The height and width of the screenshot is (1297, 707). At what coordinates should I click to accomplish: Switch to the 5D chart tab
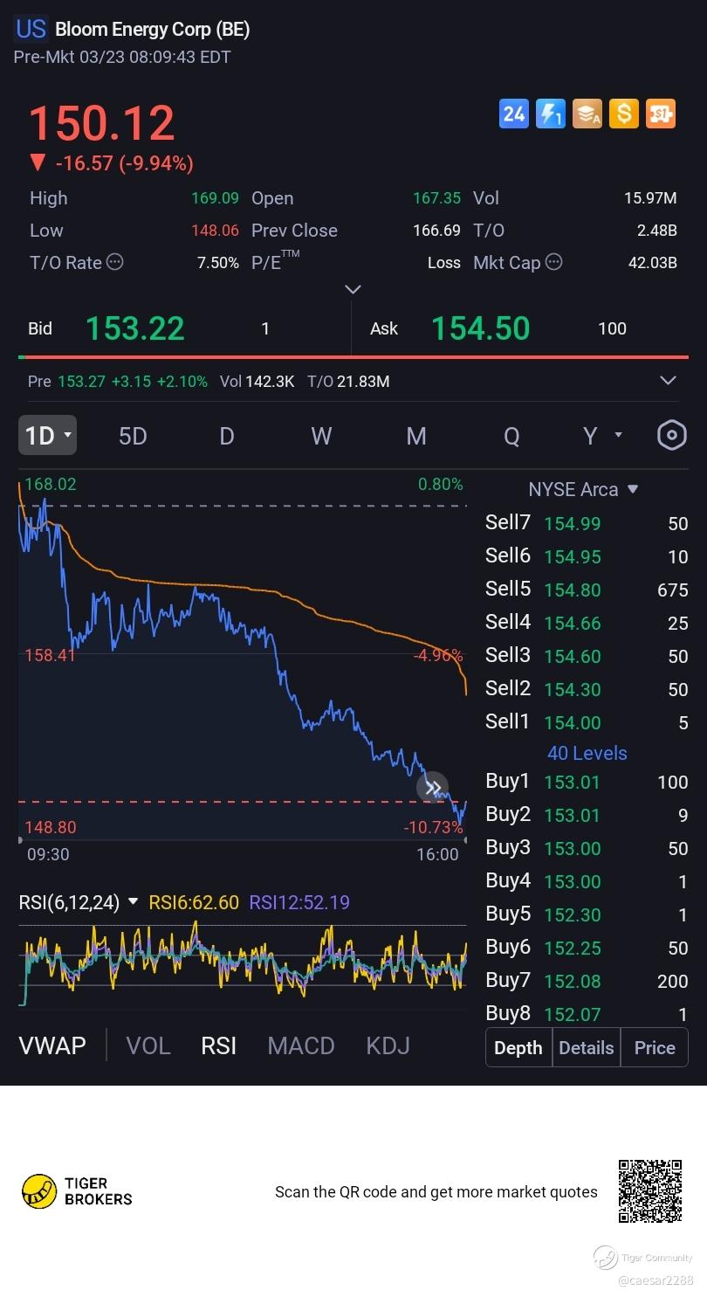point(133,435)
